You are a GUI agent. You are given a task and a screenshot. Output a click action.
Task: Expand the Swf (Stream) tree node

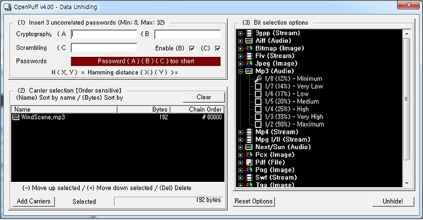tap(240, 178)
